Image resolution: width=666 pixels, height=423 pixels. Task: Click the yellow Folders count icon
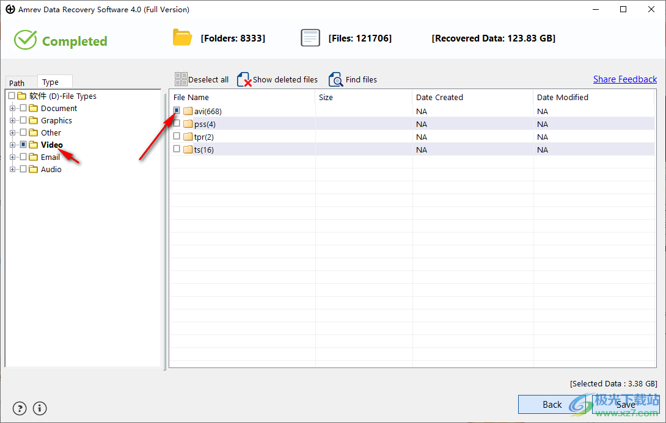(182, 37)
